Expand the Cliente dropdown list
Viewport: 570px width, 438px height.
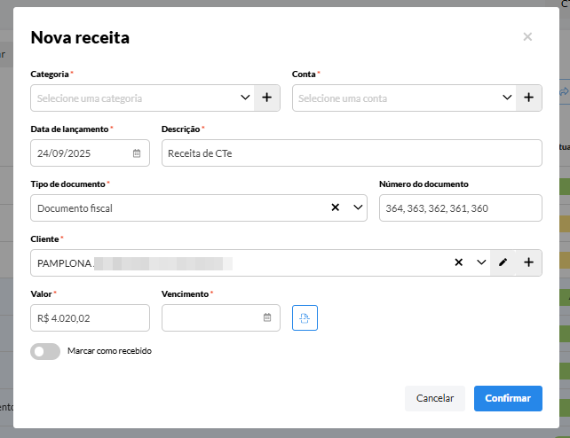point(481,262)
